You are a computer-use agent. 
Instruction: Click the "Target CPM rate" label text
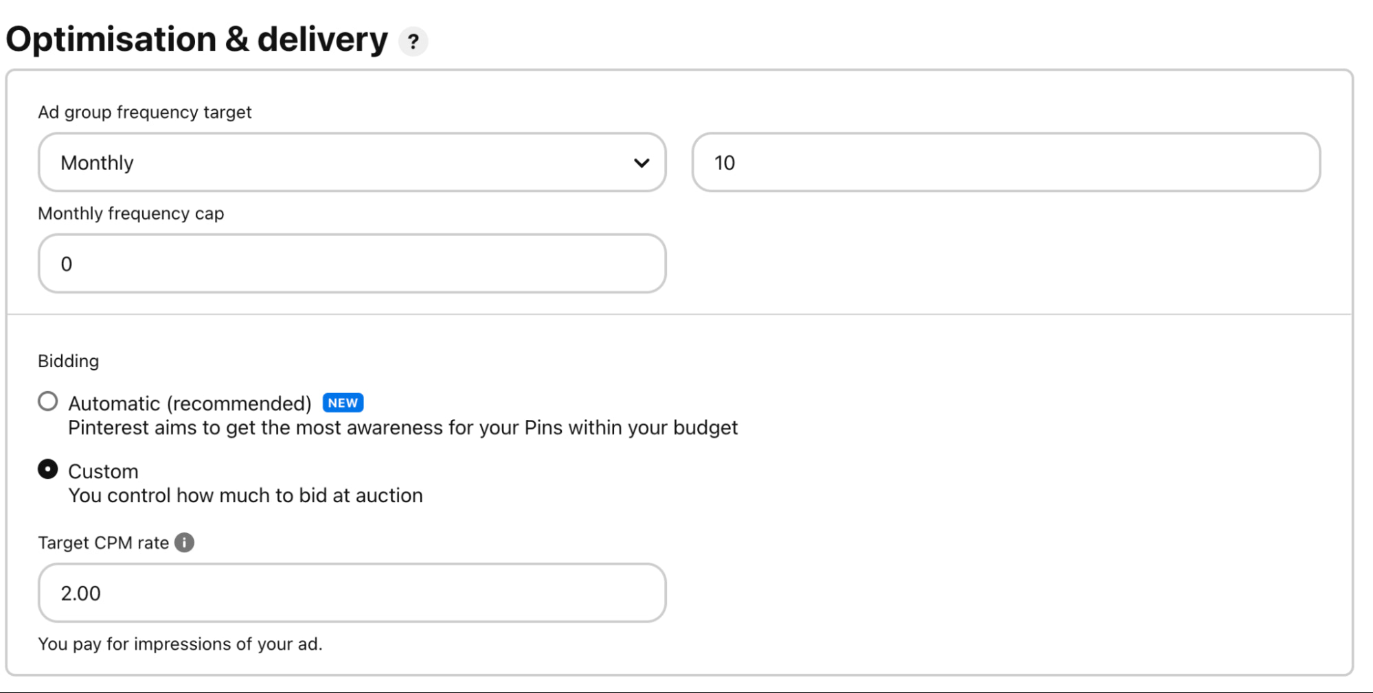(103, 543)
